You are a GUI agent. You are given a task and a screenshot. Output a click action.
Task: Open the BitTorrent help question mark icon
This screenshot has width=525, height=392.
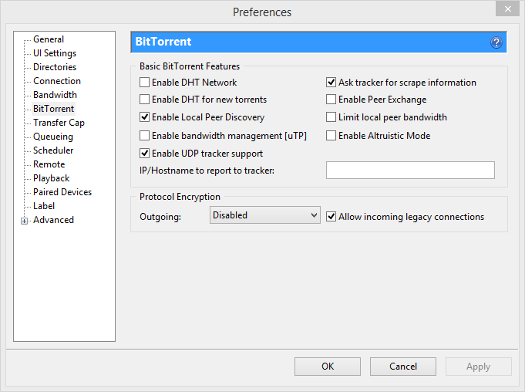(496, 42)
